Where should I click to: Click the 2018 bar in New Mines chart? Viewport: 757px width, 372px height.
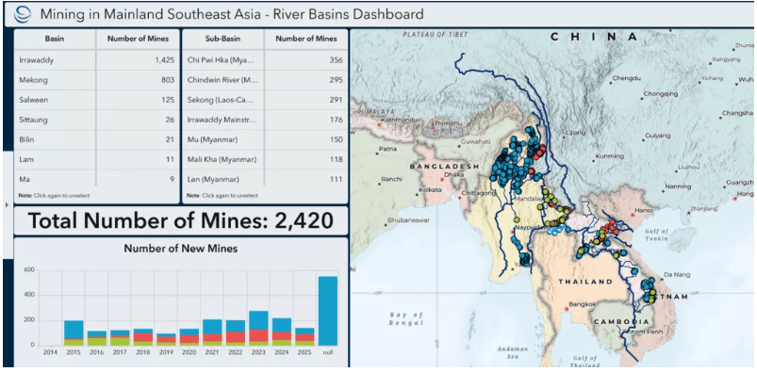143,337
